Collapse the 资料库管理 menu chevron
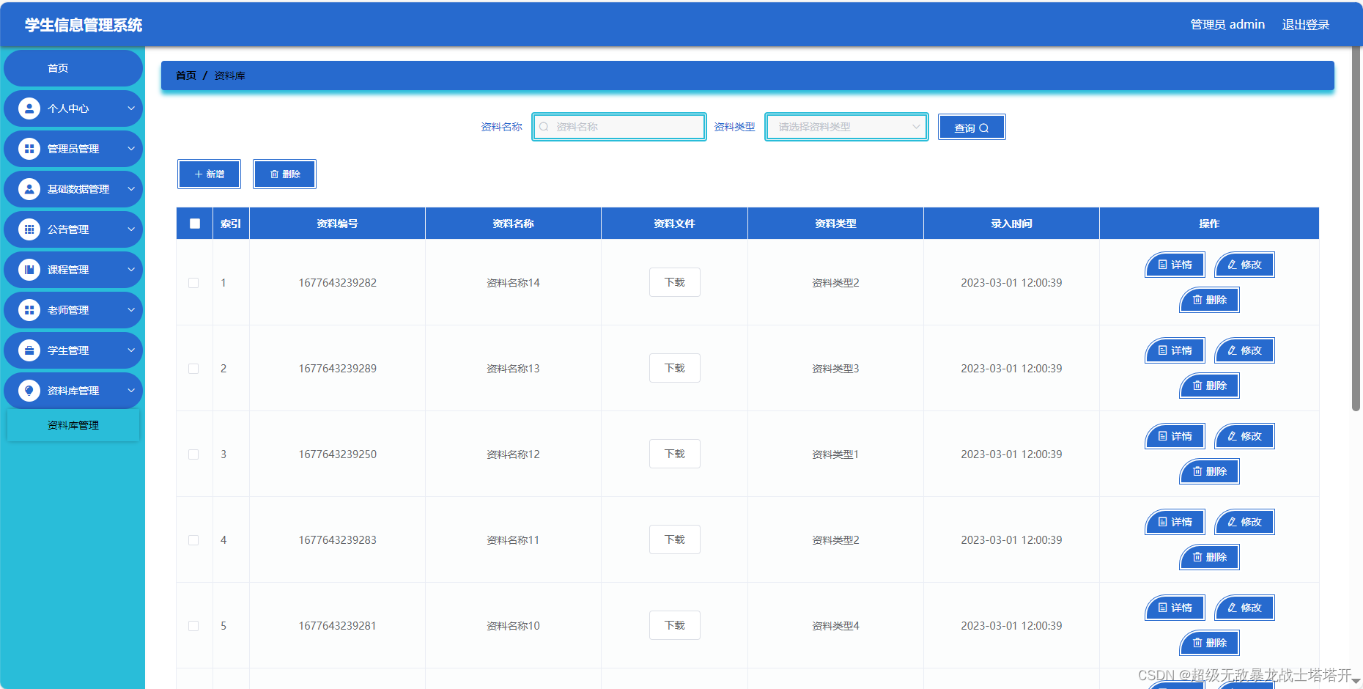The height and width of the screenshot is (689, 1363). (x=131, y=391)
